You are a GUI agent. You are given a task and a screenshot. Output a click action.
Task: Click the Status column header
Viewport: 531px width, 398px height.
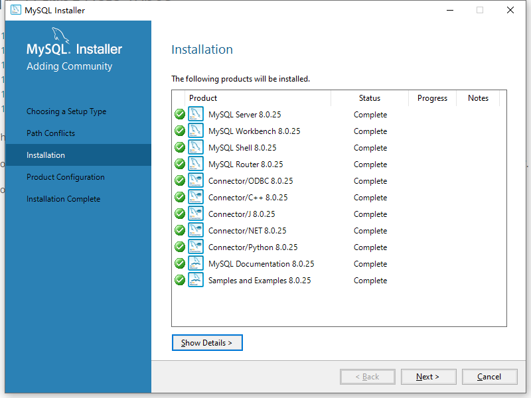[370, 98]
